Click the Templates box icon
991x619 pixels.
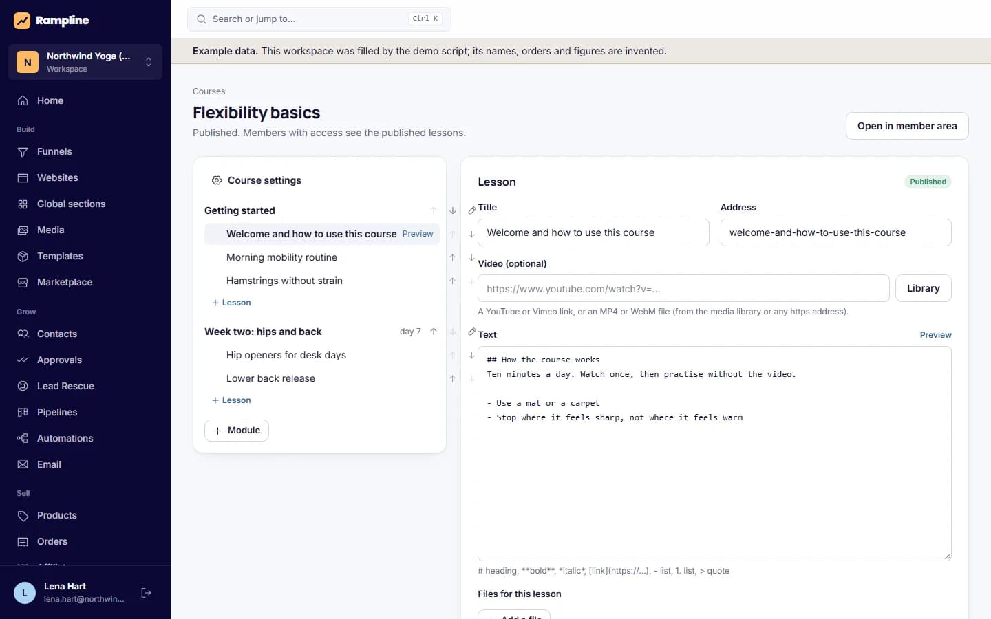pos(23,256)
